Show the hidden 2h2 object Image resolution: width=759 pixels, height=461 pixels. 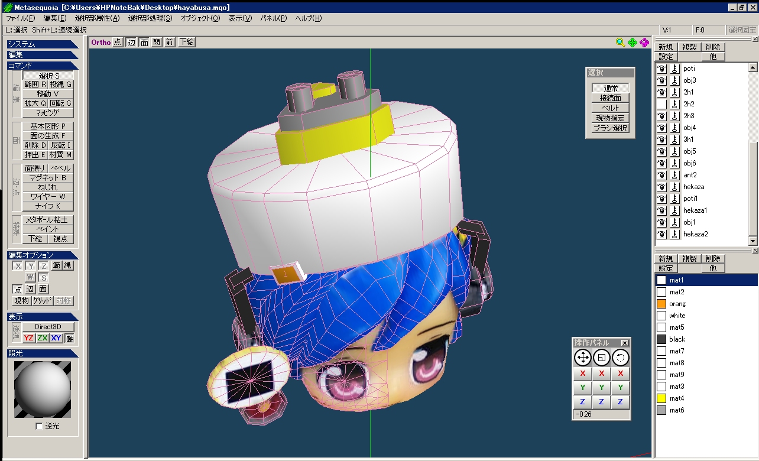click(x=662, y=104)
